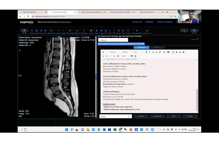Remove MRI Screening template tag
The height and width of the screenshot is (142, 219).
pyautogui.click(x=143, y=44)
